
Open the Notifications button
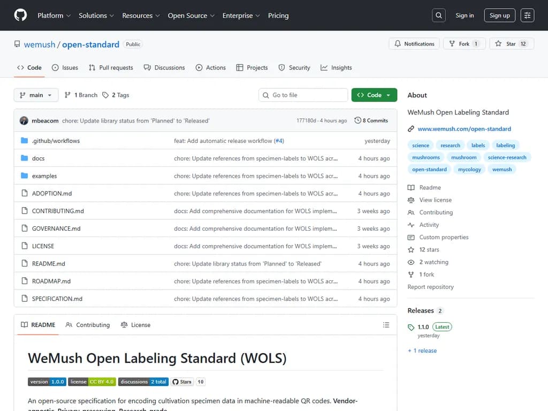click(x=414, y=44)
